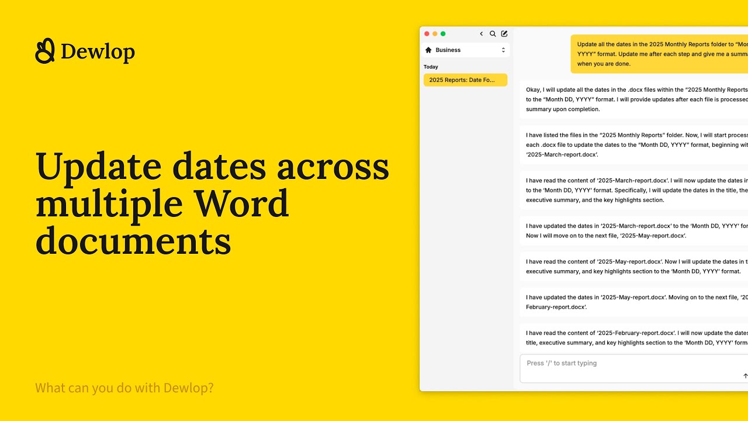Click reply 'I have read the content of 2025-May-report.docx'

click(x=634, y=267)
